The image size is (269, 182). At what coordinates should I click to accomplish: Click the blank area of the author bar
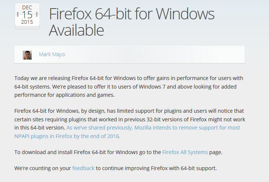(154, 54)
